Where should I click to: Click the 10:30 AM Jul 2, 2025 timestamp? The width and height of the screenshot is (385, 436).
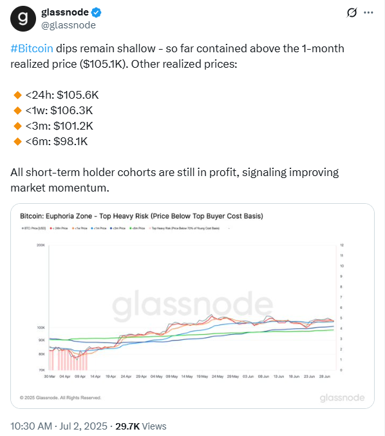point(59,426)
